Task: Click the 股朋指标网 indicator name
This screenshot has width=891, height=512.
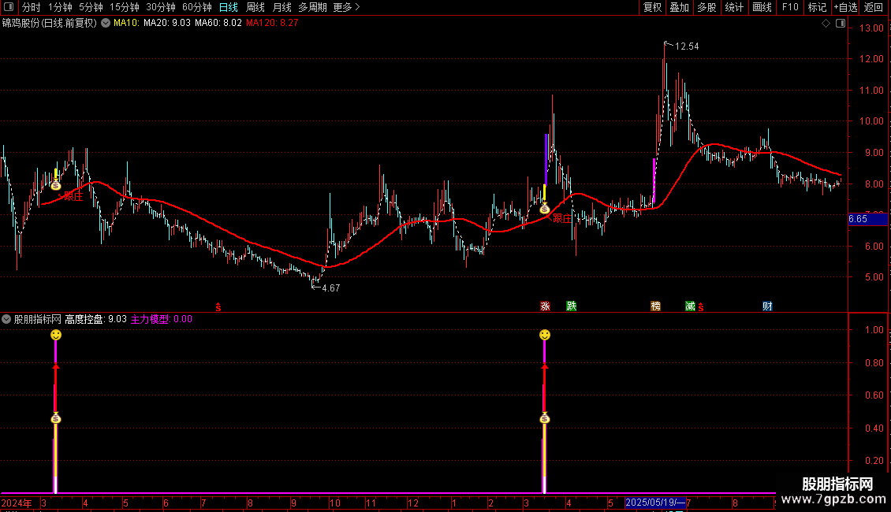Action: click(38, 319)
